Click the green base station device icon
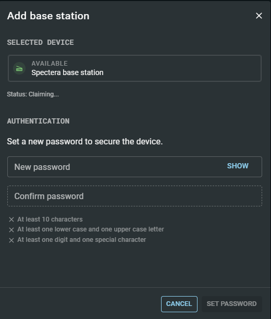This screenshot has height=319, width=271. click(x=19, y=68)
